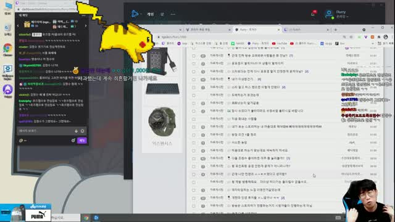The image size is (395, 222).
Task: Click the chat message input field
Action: (45, 131)
